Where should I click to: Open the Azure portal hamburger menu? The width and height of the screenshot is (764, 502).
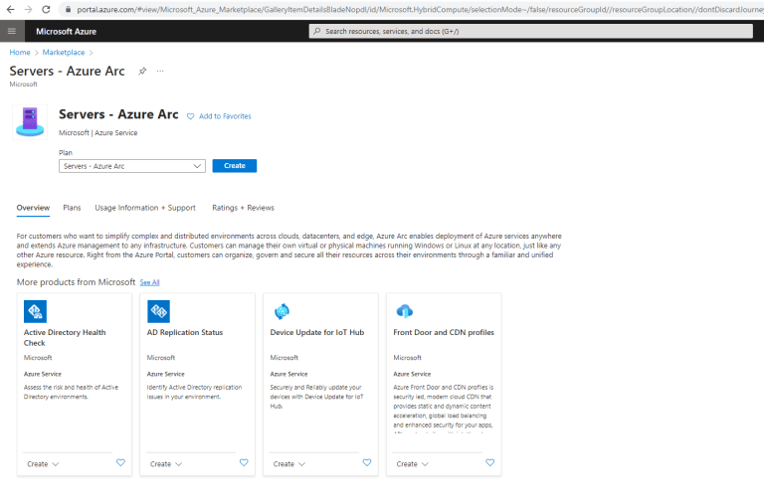12,31
